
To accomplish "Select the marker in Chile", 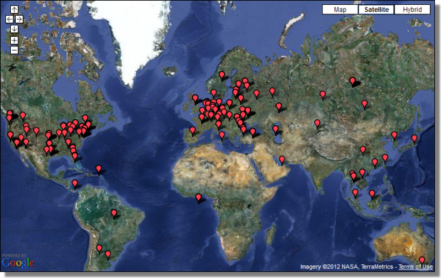I will [x=99, y=249].
